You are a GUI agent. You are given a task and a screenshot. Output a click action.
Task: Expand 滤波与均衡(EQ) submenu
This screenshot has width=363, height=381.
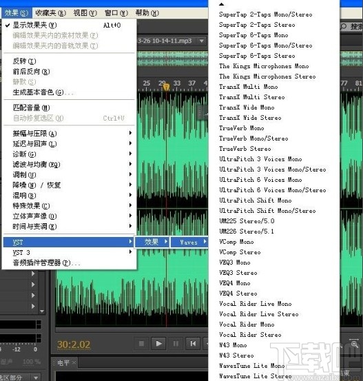[x=70, y=165]
